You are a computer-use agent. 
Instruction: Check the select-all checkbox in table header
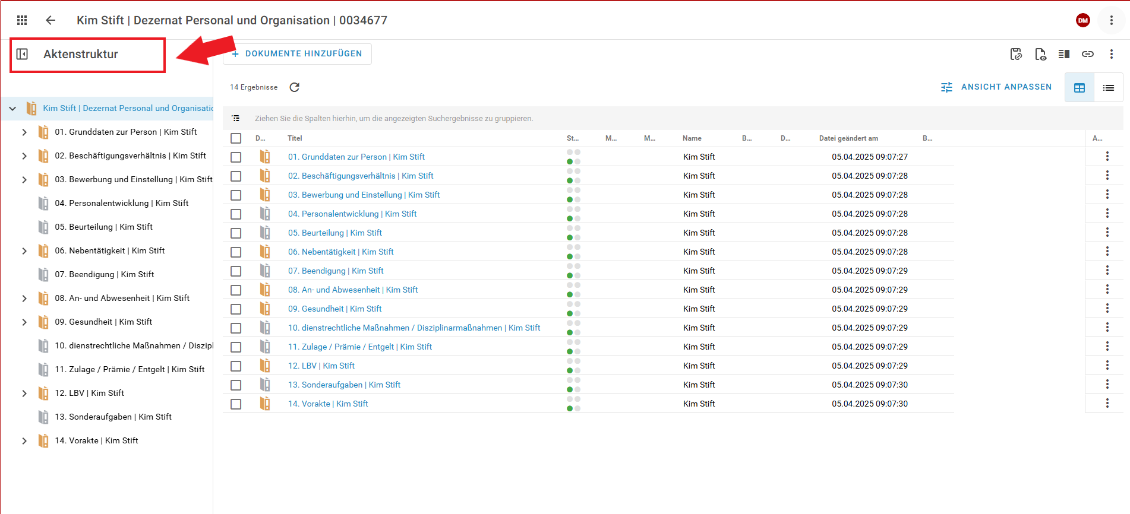236,138
